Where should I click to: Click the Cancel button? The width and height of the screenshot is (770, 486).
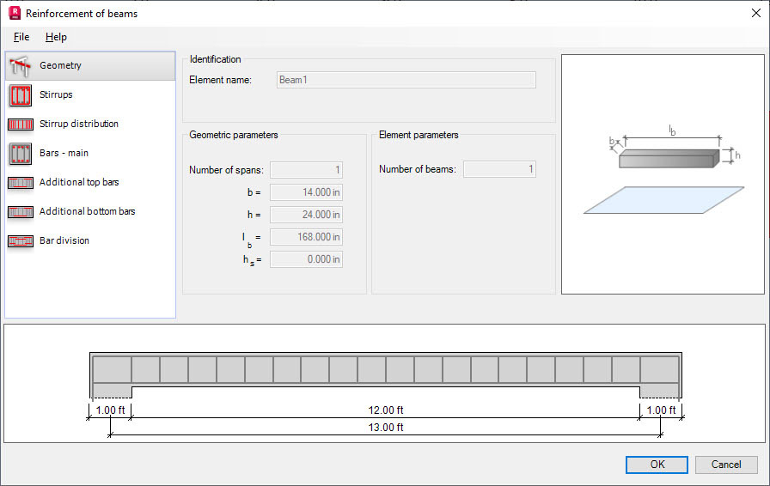point(726,465)
